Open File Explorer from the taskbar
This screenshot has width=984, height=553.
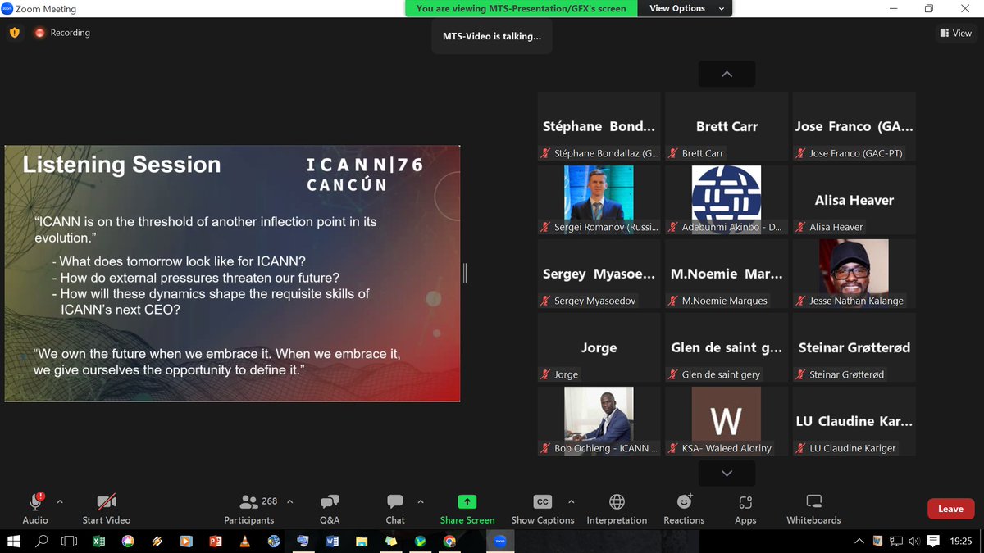click(x=362, y=541)
